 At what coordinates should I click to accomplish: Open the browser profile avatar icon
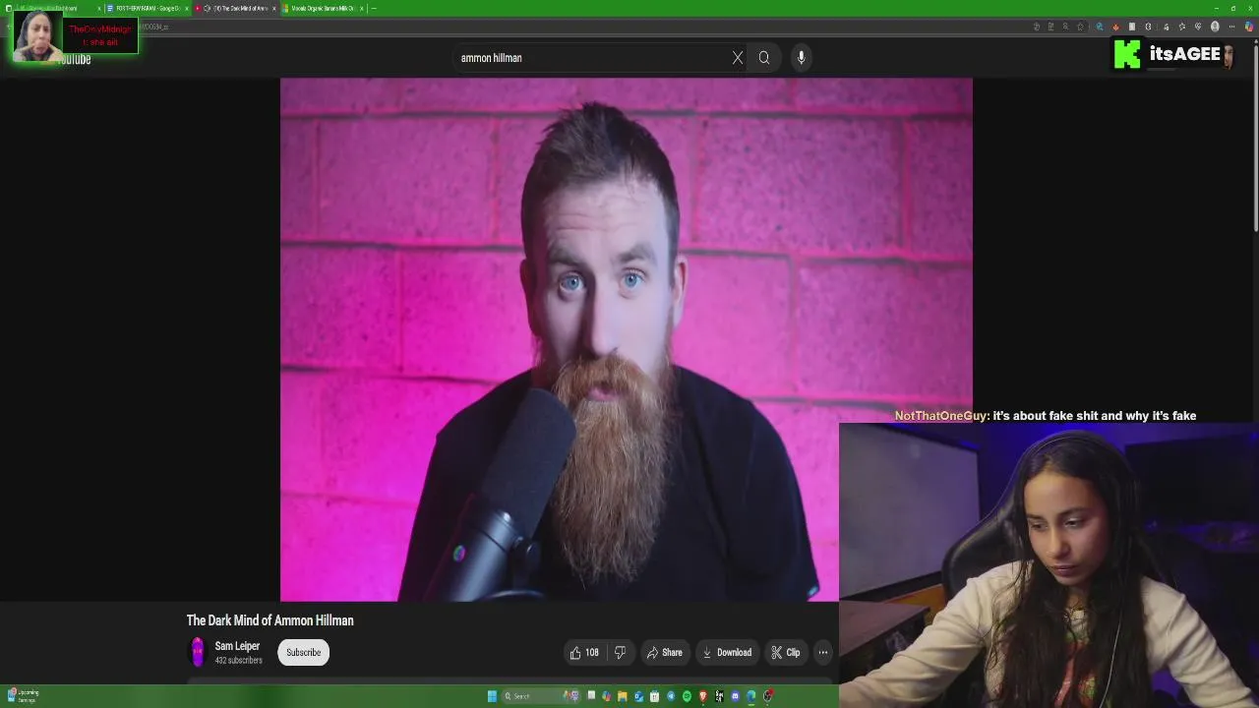pyautogui.click(x=1215, y=27)
